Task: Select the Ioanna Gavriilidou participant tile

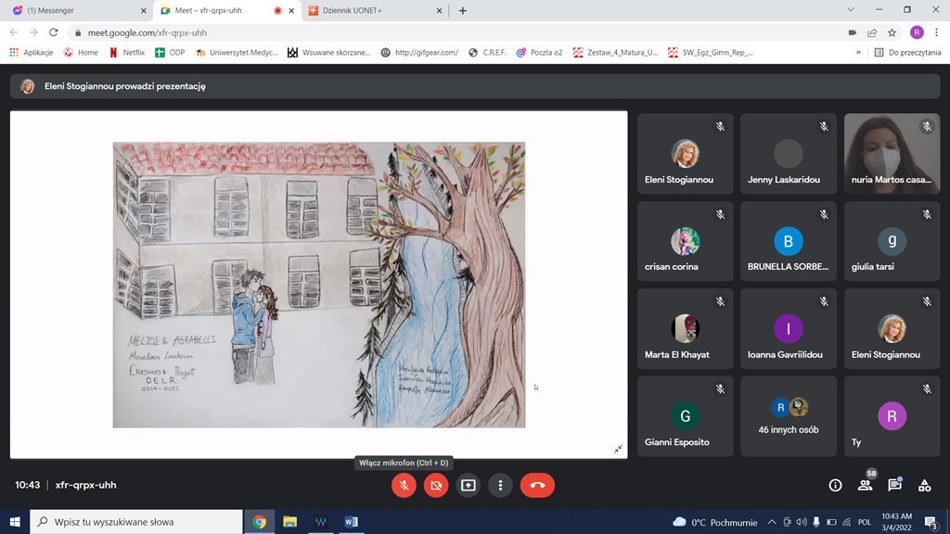Action: pos(789,329)
